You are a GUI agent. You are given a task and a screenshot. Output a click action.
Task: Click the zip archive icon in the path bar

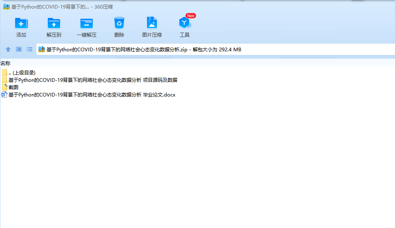(x=42, y=49)
